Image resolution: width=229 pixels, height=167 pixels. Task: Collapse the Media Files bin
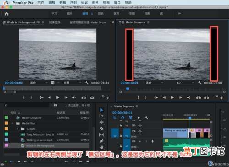[13, 123]
